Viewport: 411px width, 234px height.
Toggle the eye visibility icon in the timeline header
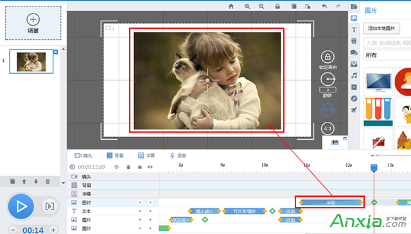pyautogui.click(x=150, y=167)
